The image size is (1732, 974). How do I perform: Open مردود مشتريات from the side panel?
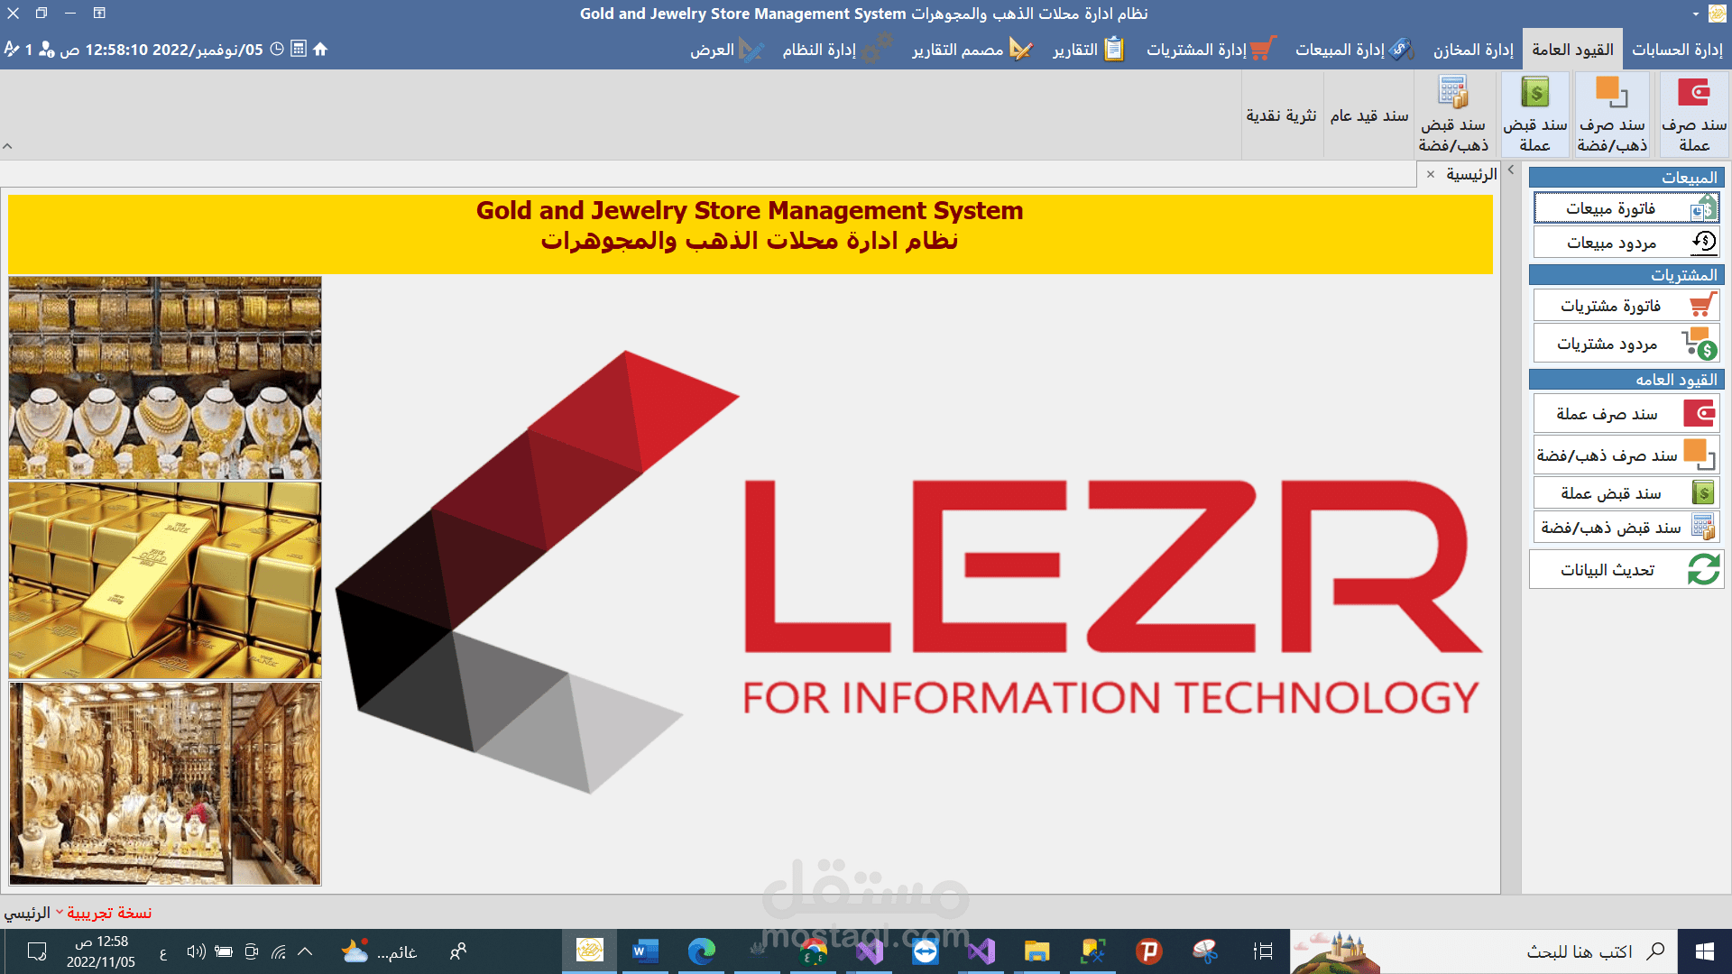click(x=1626, y=344)
